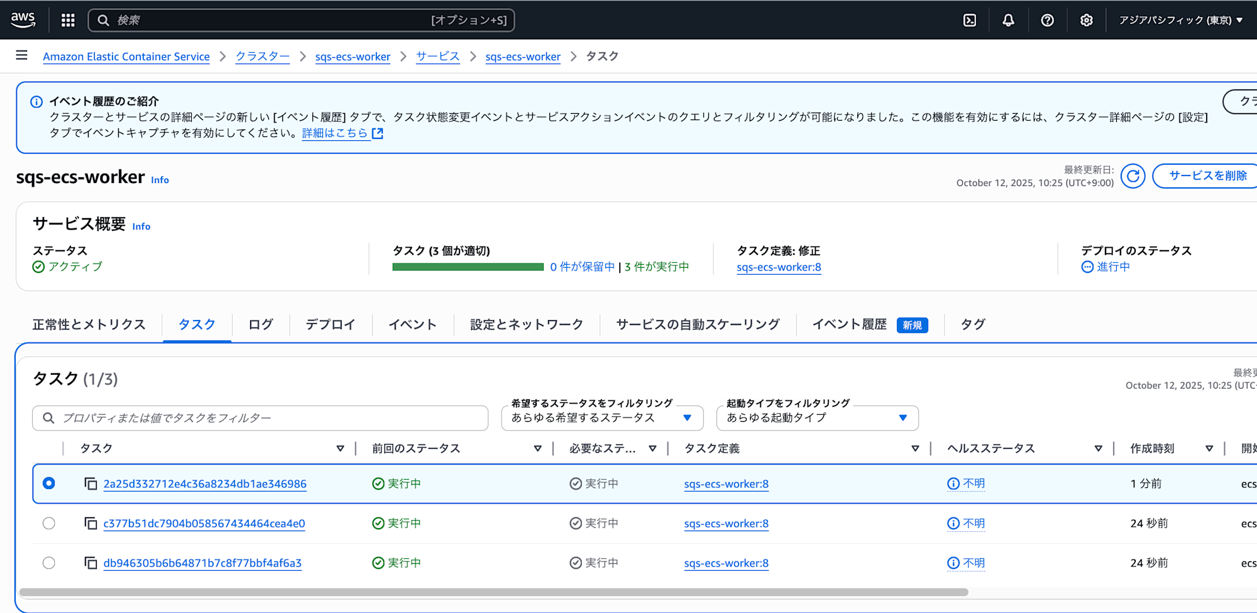Copy task ID db946305b6b64871b7c8f77bbf4af6a3

tap(91, 563)
